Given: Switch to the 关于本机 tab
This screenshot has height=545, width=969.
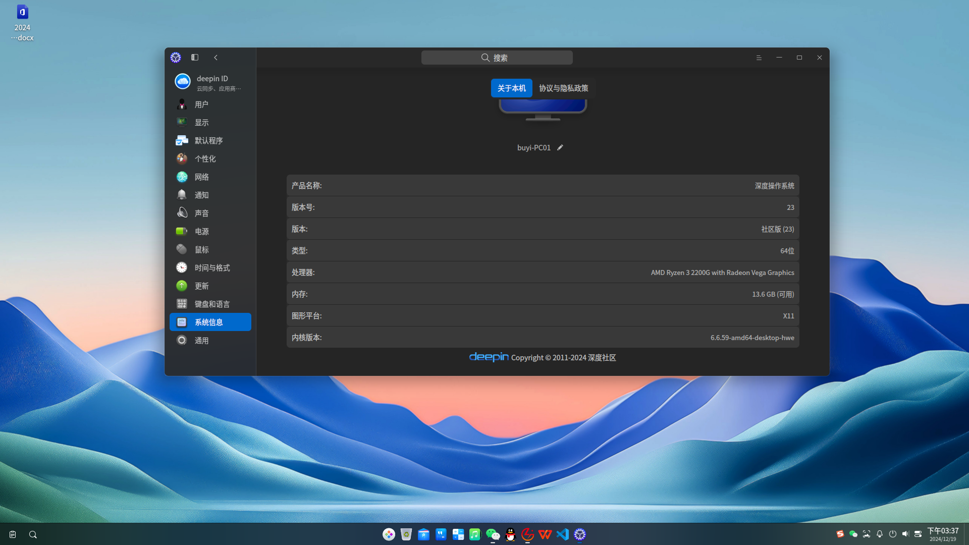Looking at the screenshot, I should (x=511, y=88).
